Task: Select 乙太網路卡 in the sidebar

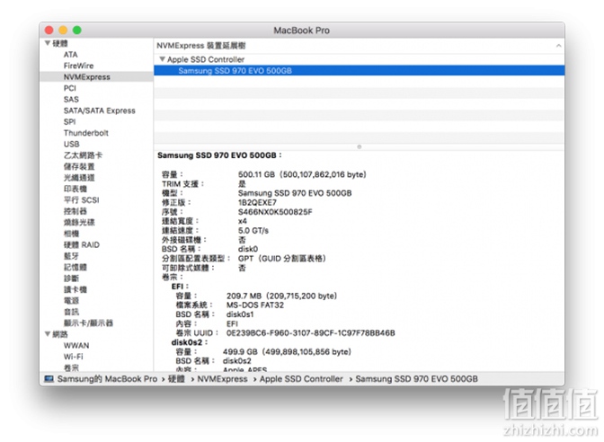Action: click(x=83, y=155)
